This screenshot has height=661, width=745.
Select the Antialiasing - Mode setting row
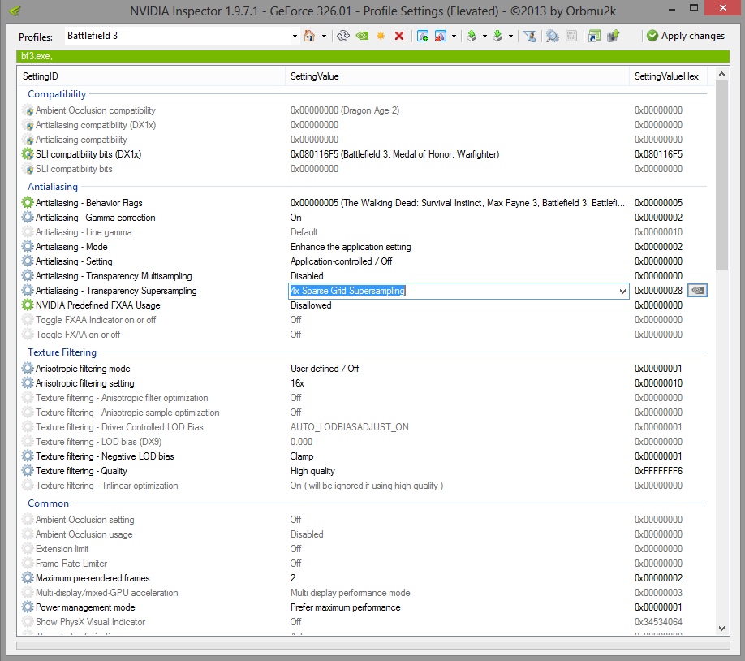(364, 247)
